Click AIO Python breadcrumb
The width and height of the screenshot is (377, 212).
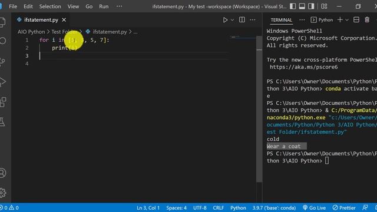31,32
